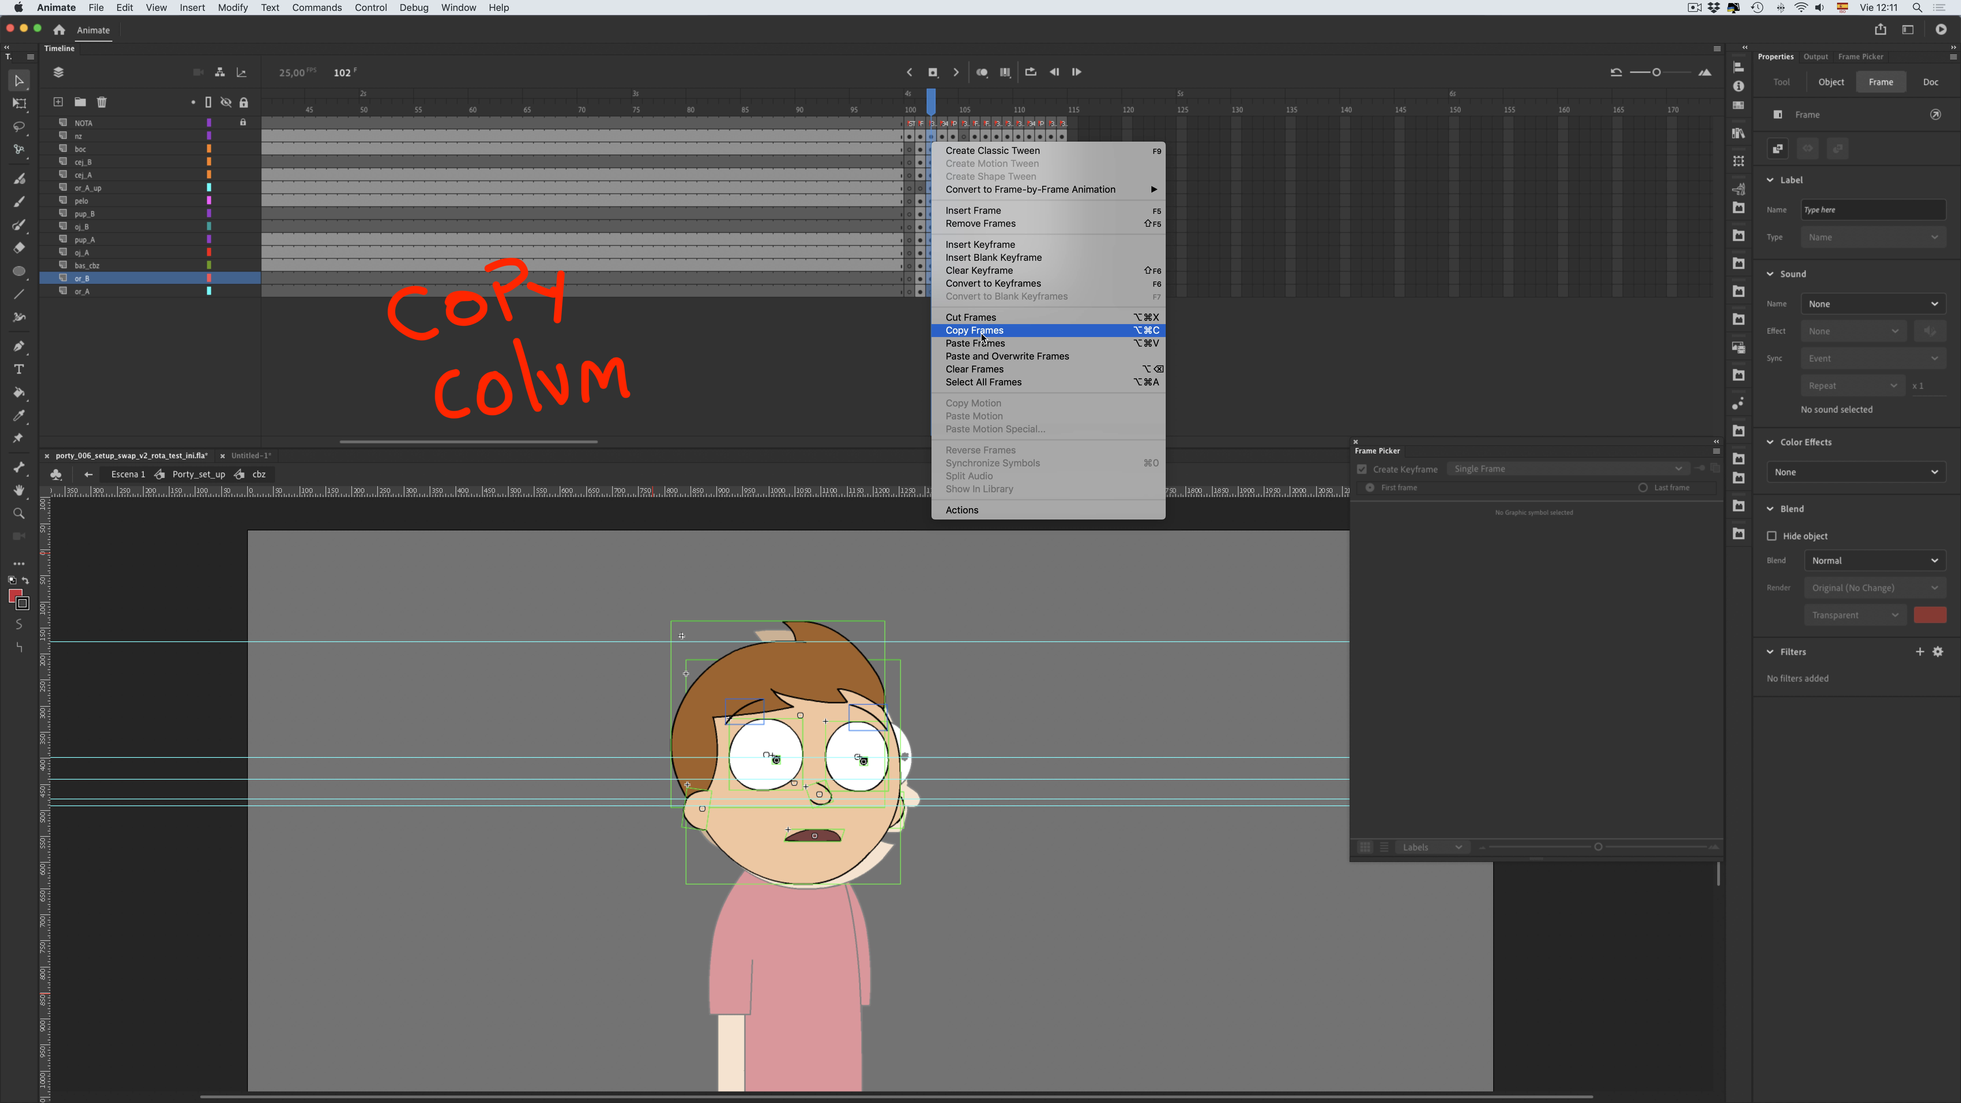Open the Commands menu
Image resolution: width=1961 pixels, height=1103 pixels.
pyautogui.click(x=317, y=7)
